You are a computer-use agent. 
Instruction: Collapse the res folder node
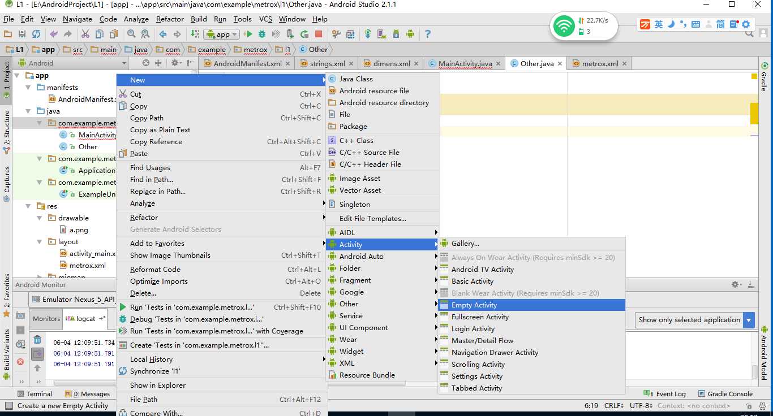(x=28, y=206)
